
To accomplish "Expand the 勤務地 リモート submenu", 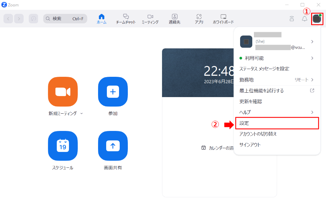I will 277,80.
